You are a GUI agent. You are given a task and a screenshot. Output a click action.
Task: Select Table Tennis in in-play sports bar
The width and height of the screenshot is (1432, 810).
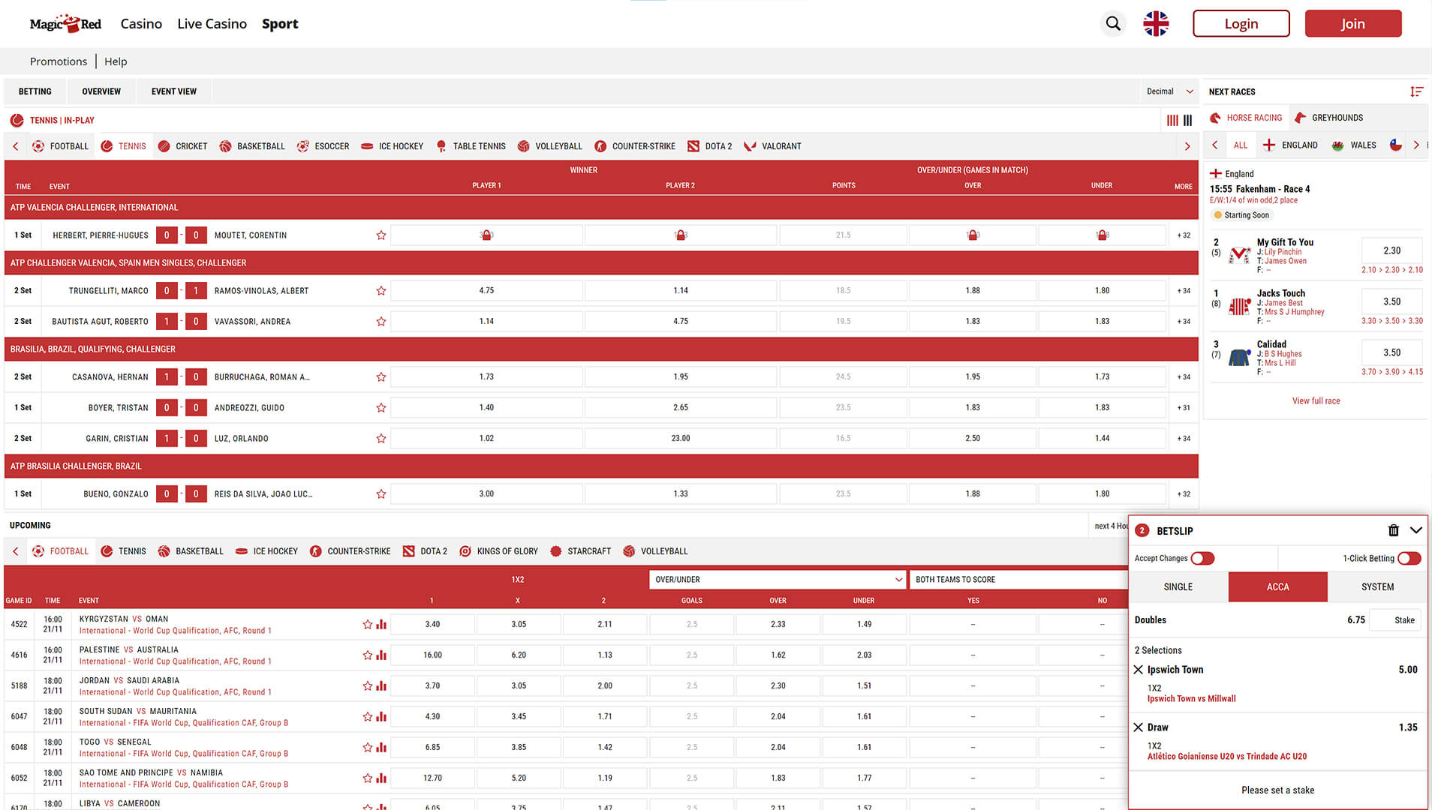point(471,146)
